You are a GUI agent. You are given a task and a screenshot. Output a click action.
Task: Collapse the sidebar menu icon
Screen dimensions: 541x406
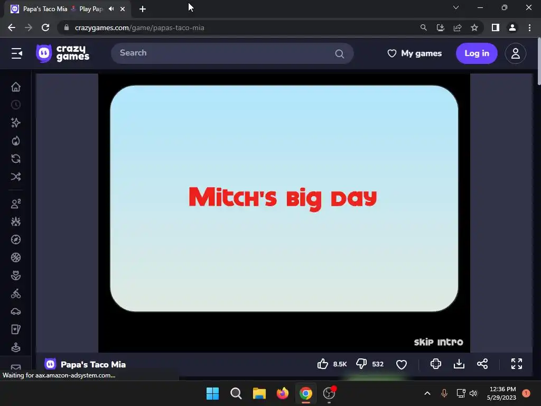[16, 53]
